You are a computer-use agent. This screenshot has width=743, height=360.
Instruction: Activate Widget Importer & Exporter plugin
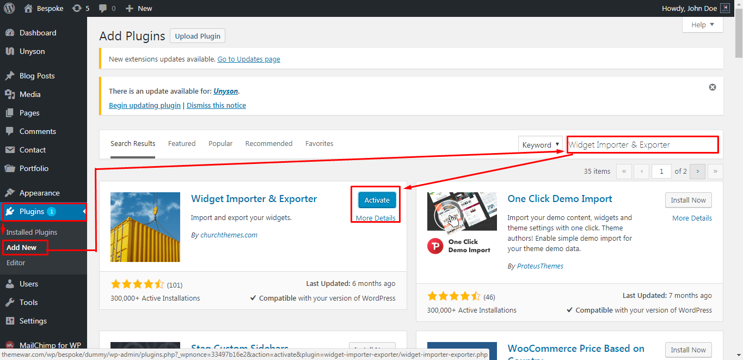tap(377, 200)
